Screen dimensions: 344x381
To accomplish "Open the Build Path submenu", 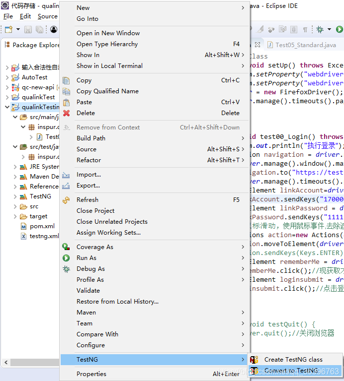I will pos(154,138).
